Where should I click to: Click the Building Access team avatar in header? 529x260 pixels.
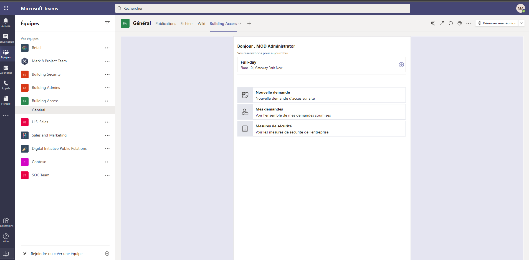pos(125,23)
